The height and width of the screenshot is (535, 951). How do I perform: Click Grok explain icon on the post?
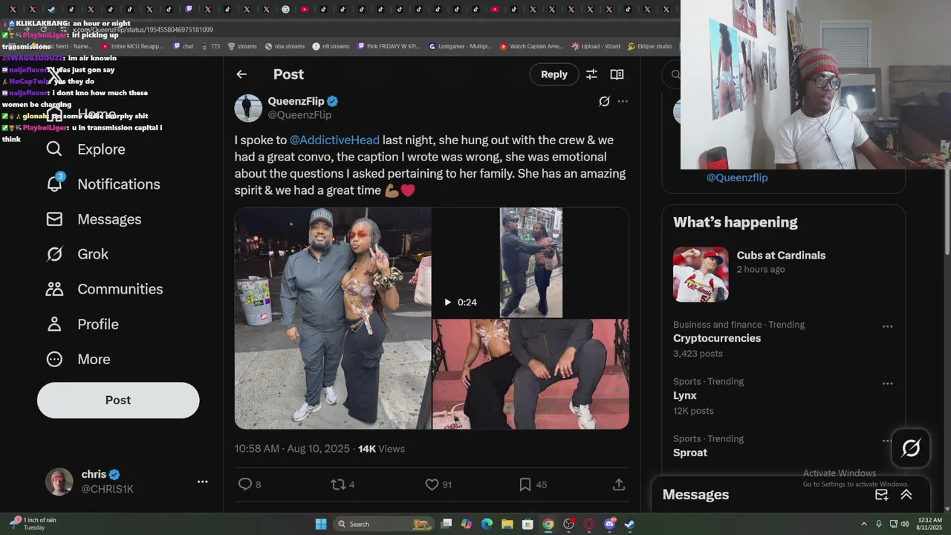pos(604,101)
